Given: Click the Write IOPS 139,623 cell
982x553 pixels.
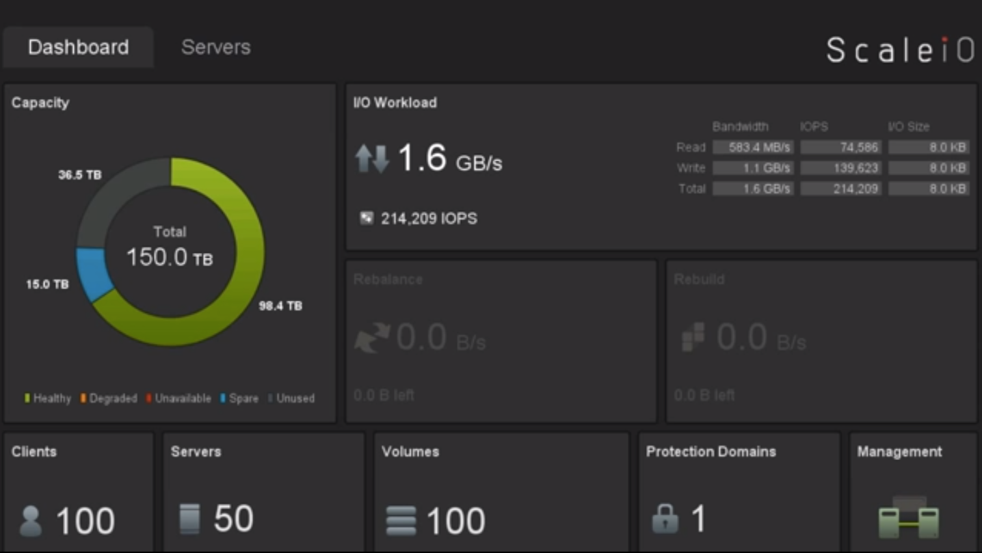Looking at the screenshot, I should 840,168.
